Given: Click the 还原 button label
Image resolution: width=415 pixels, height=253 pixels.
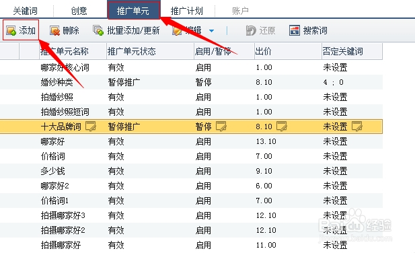Looking at the screenshot, I should pos(267,31).
